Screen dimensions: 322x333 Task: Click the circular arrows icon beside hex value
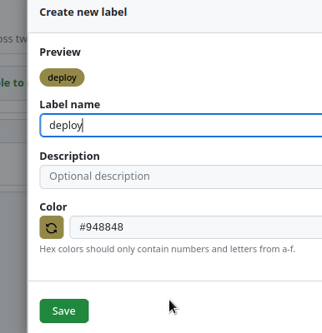click(52, 228)
